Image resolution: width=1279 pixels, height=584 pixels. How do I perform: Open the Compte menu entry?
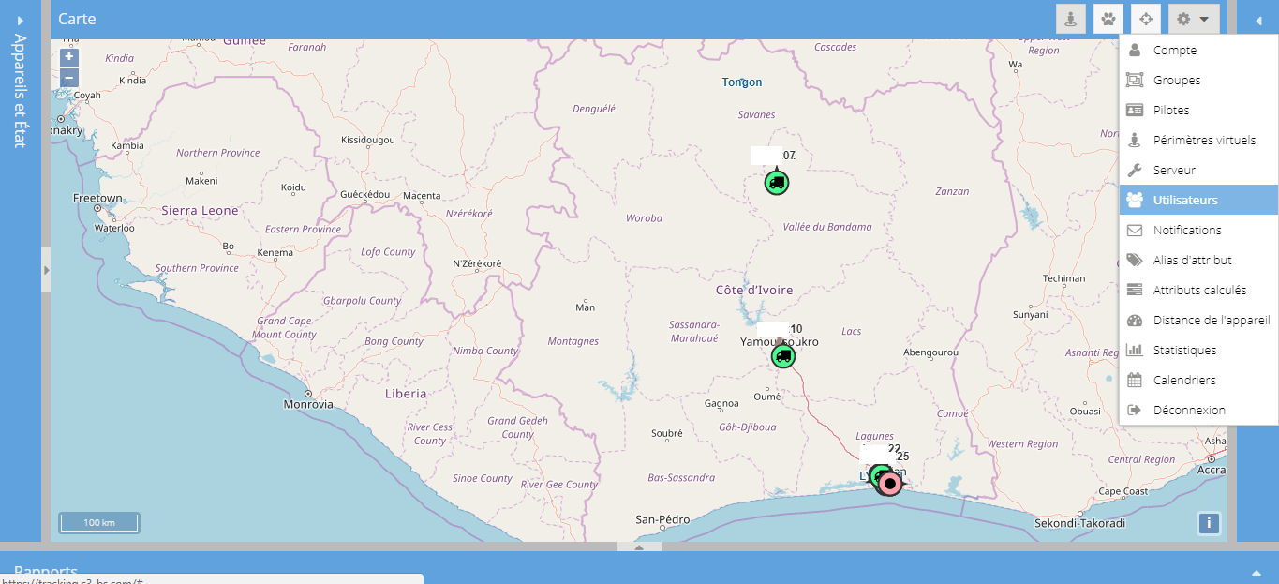(x=1174, y=50)
